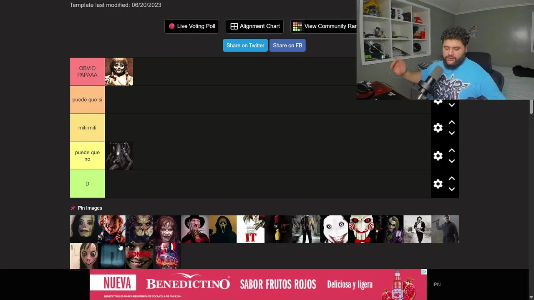Move D tier down with arrow
This screenshot has height=300, width=534.
(452, 189)
